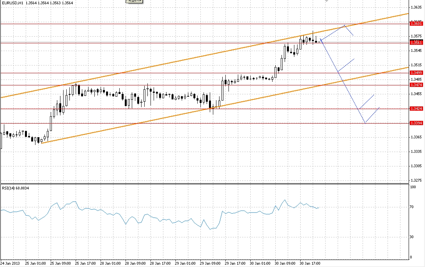This screenshot has height=267, width=425.
Task: Click the RSI scale value 70
Action: click(411, 207)
